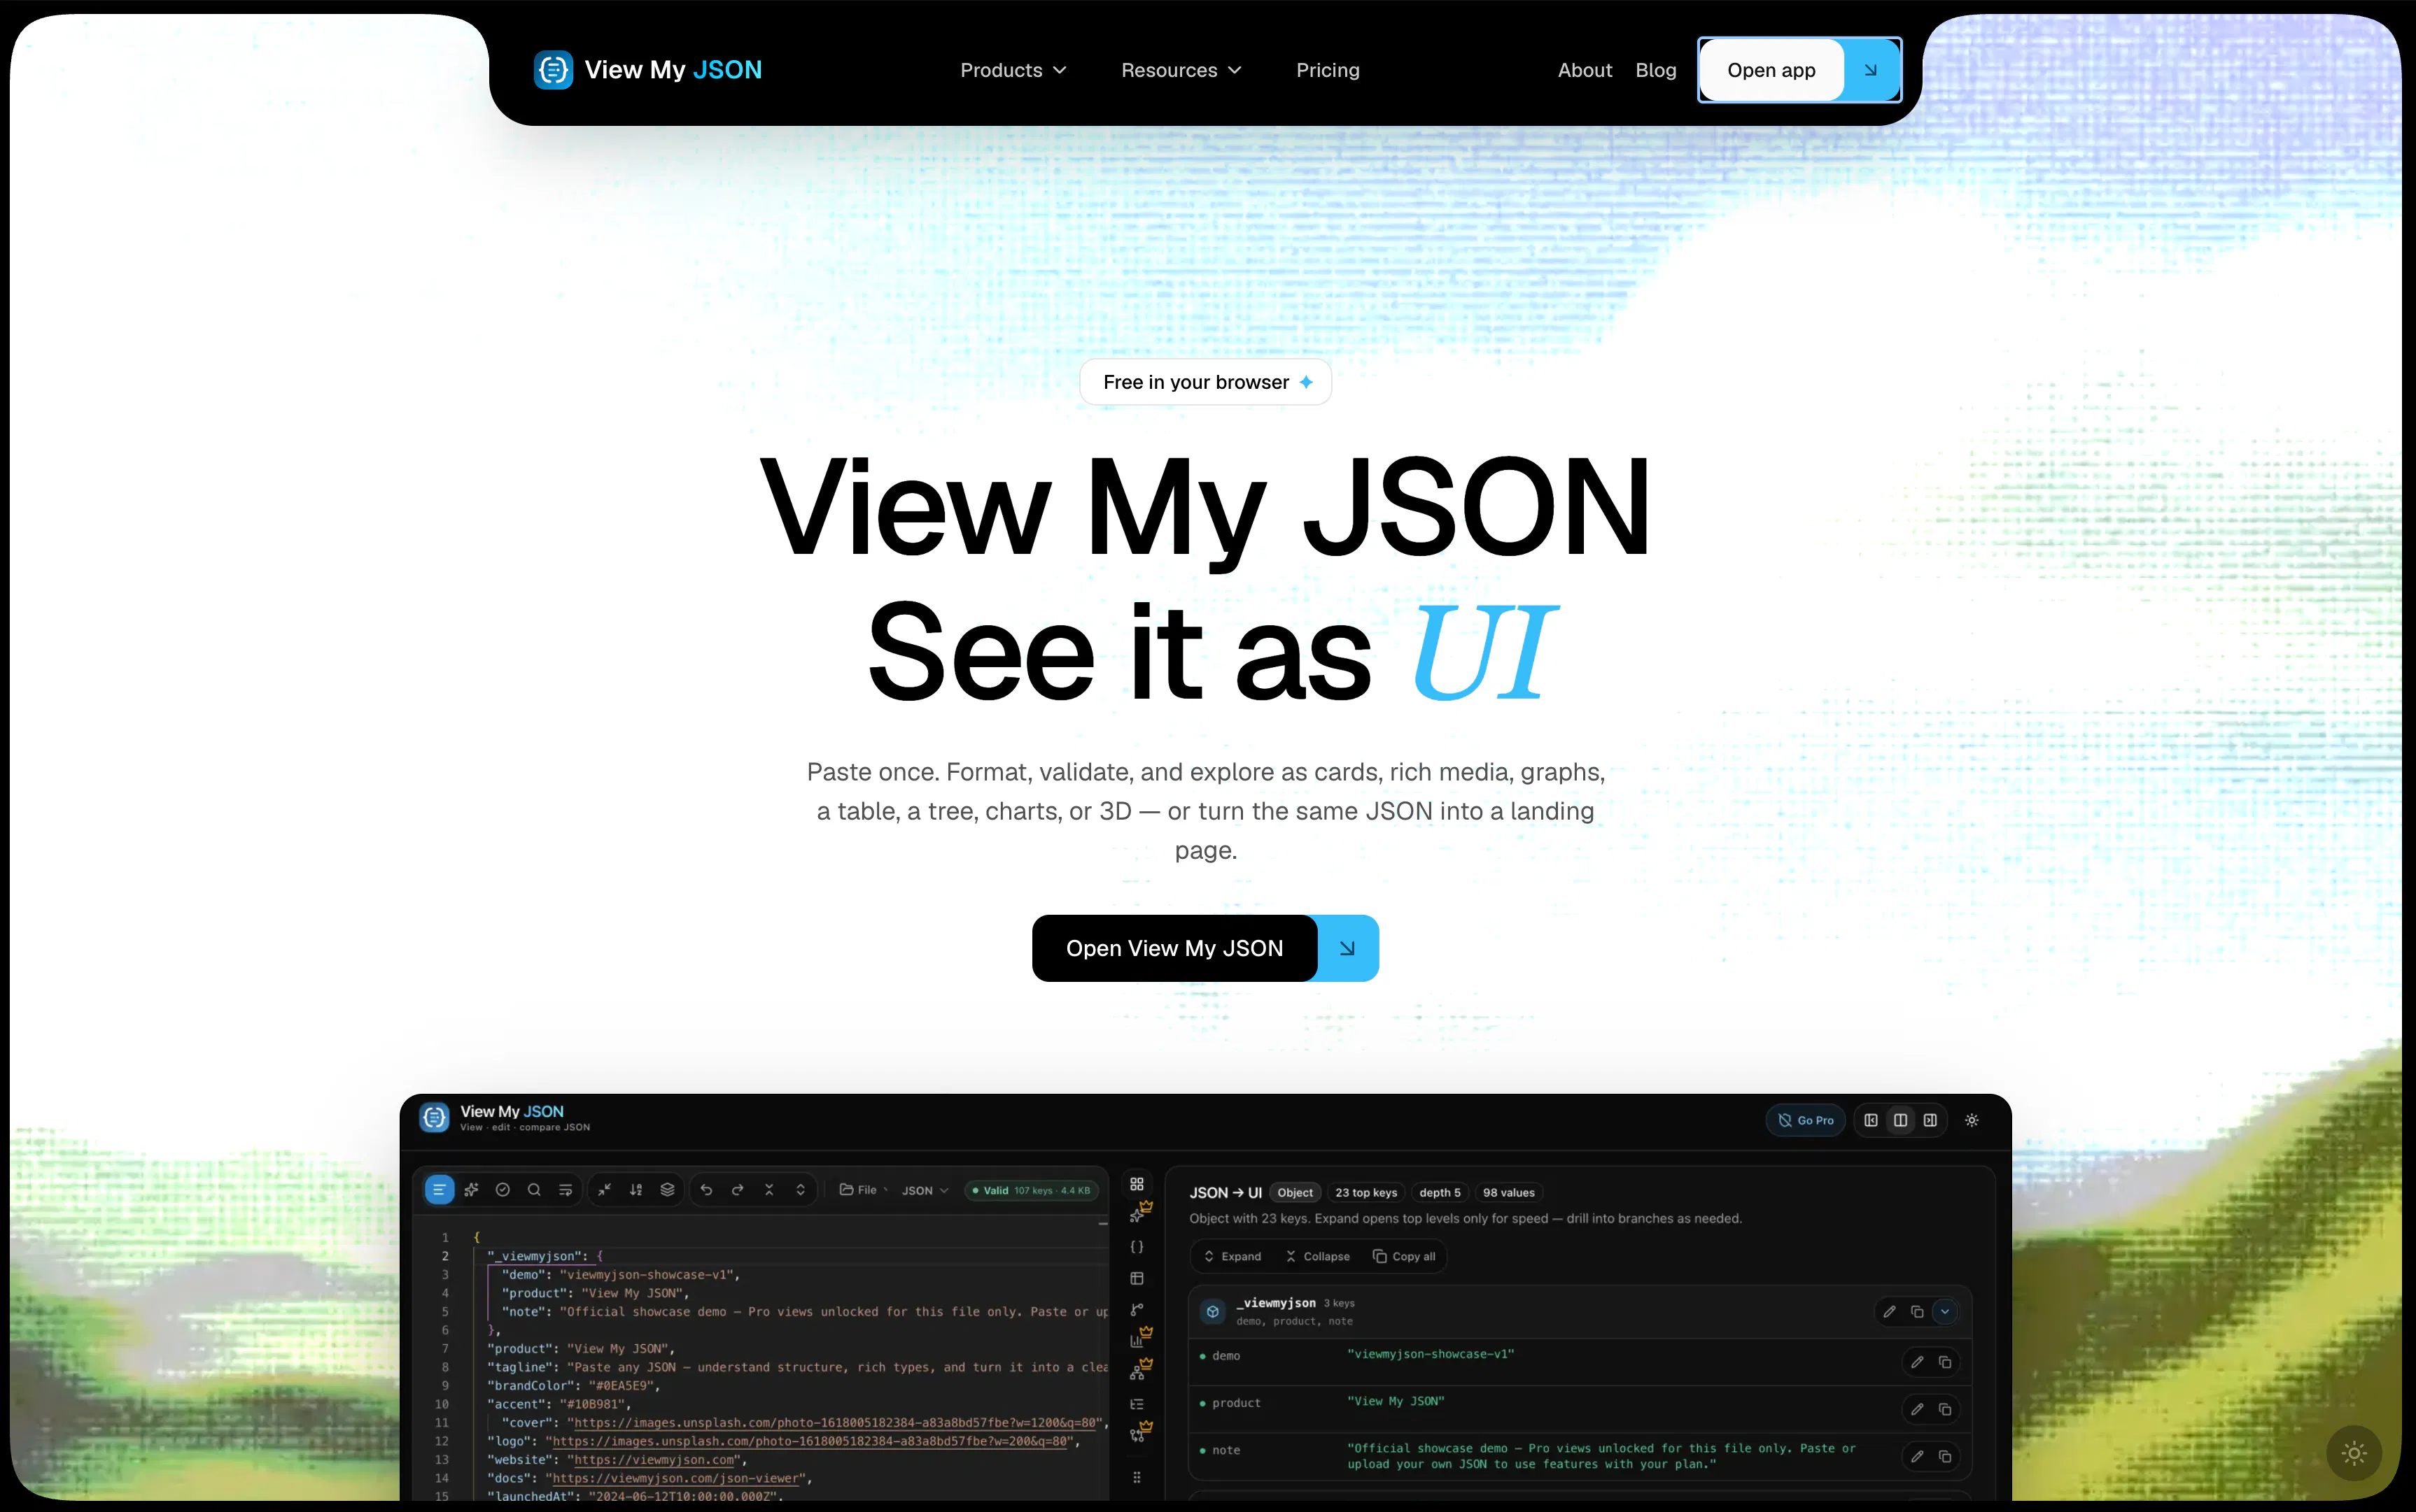
Task: Click the undo arrow icon
Action: click(707, 1190)
